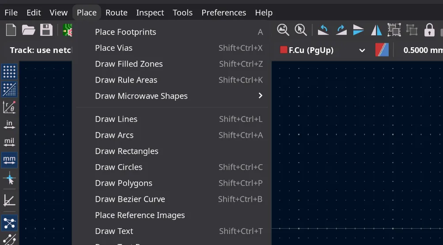Click the group selected items icon
The image size is (443, 245).
(394, 30)
